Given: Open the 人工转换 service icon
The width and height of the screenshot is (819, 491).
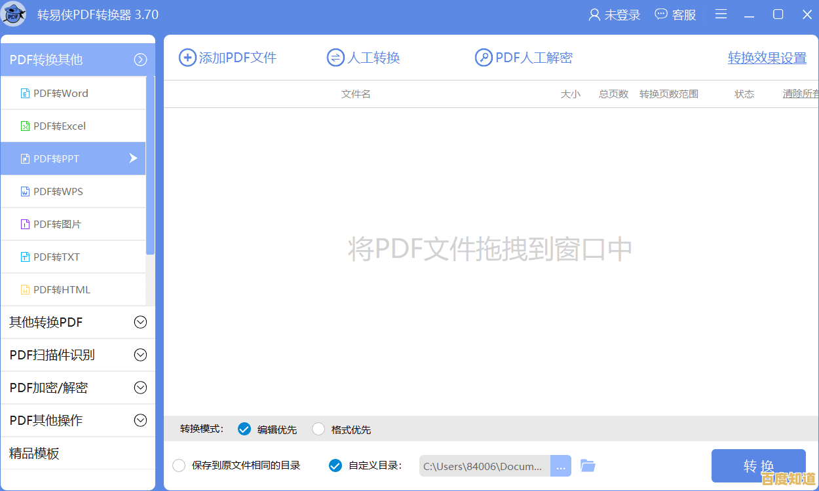Looking at the screenshot, I should point(334,58).
